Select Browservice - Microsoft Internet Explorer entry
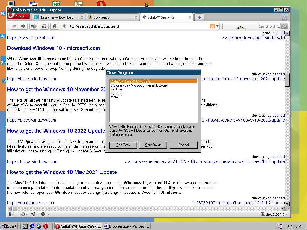Screen dimensions: 307x230 pyautogui.click(x=153, y=85)
